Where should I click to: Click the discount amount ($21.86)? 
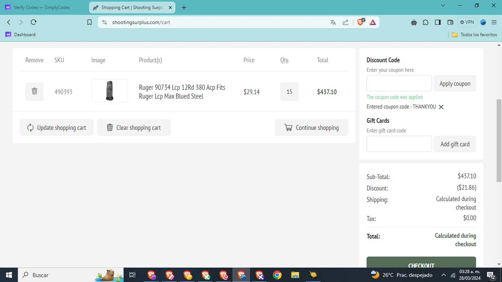coord(467,188)
